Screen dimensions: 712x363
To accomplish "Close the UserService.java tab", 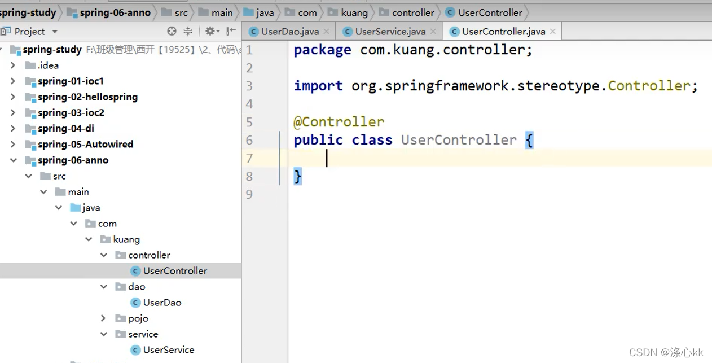I will 433,32.
